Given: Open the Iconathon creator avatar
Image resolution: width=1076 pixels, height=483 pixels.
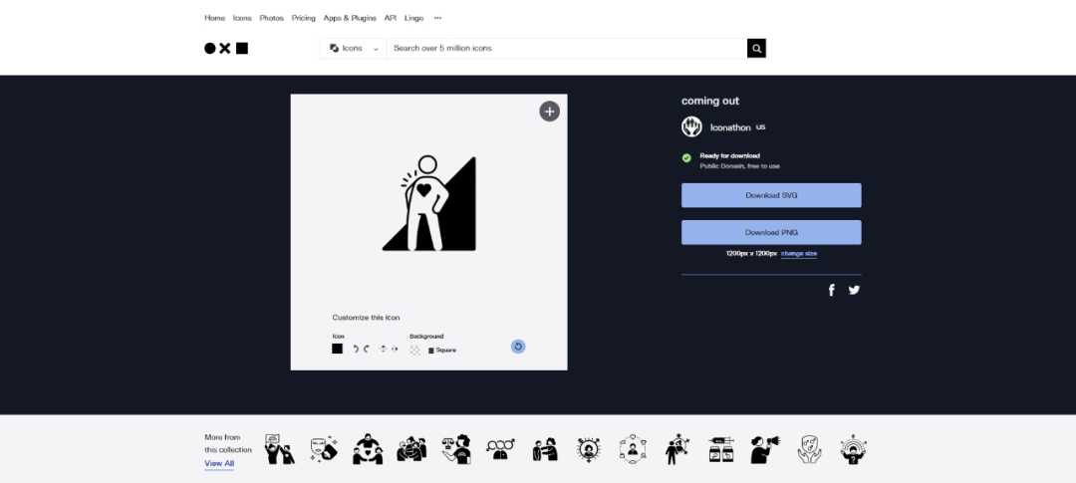Looking at the screenshot, I should coord(691,126).
